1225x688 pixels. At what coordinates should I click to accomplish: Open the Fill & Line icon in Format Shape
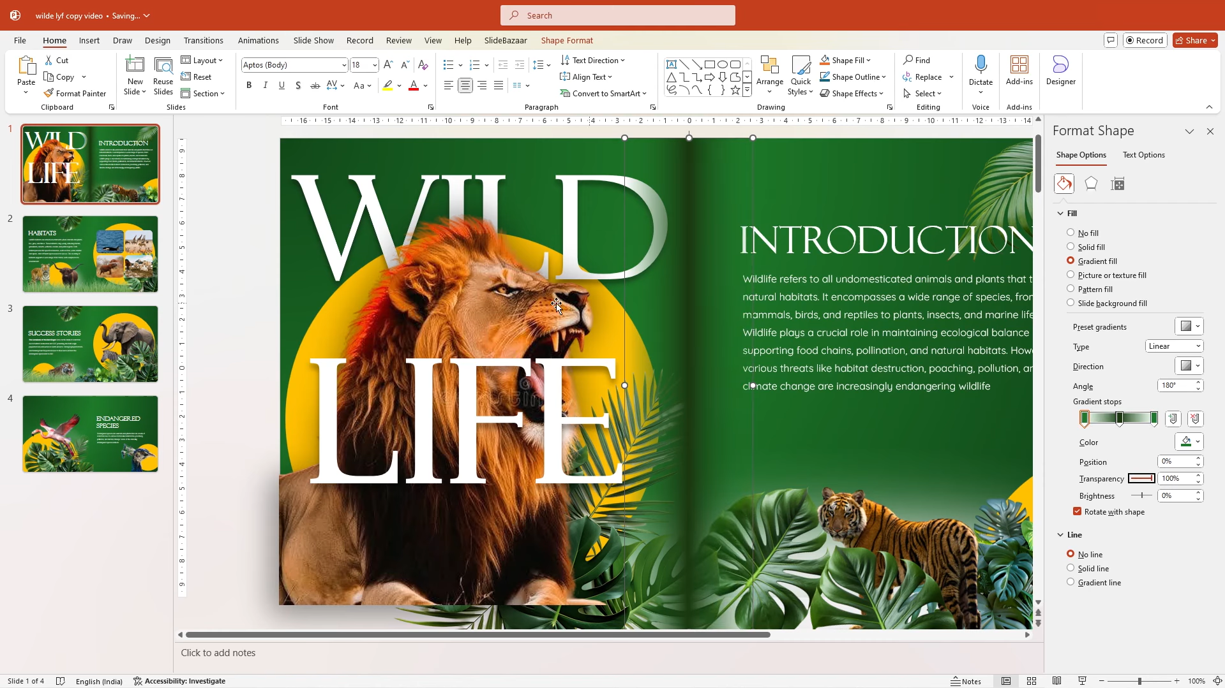(x=1064, y=184)
